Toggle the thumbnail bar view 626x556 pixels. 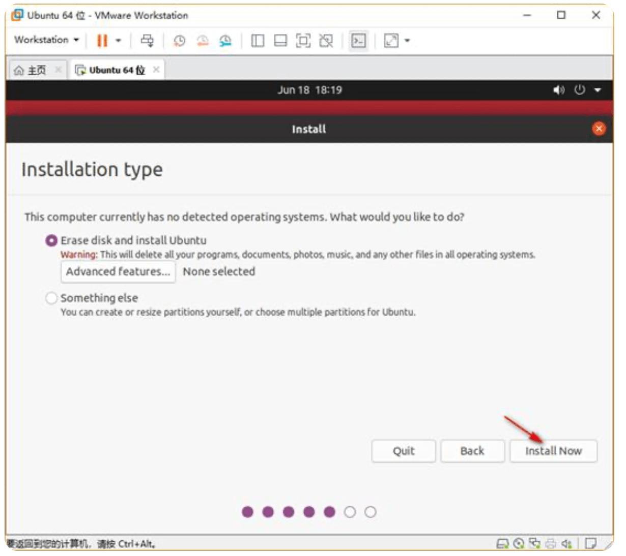(280, 41)
